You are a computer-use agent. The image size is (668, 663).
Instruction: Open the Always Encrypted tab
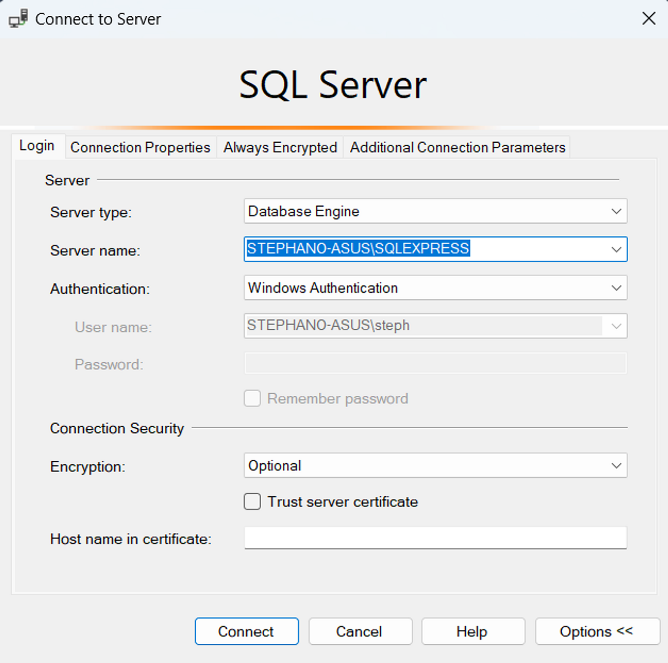279,147
